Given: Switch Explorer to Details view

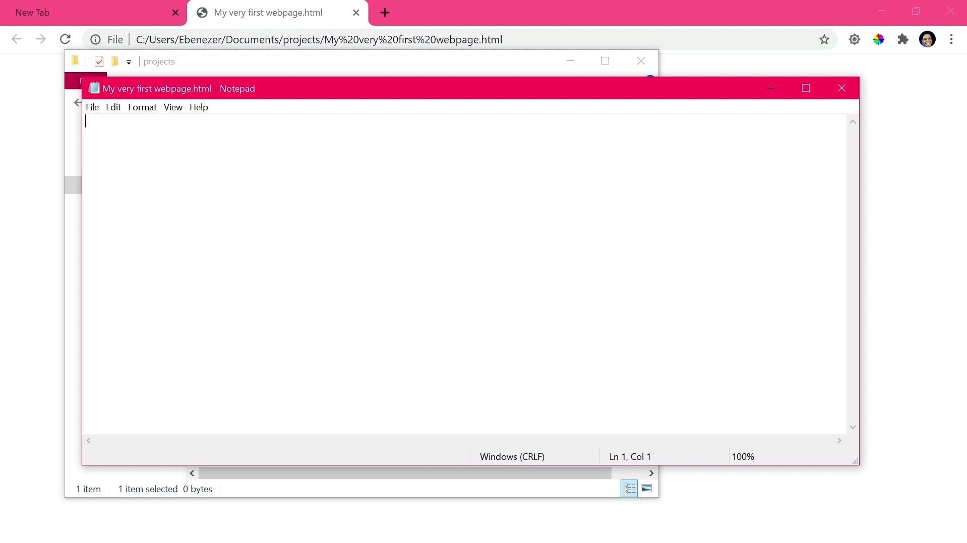Looking at the screenshot, I should 629,489.
